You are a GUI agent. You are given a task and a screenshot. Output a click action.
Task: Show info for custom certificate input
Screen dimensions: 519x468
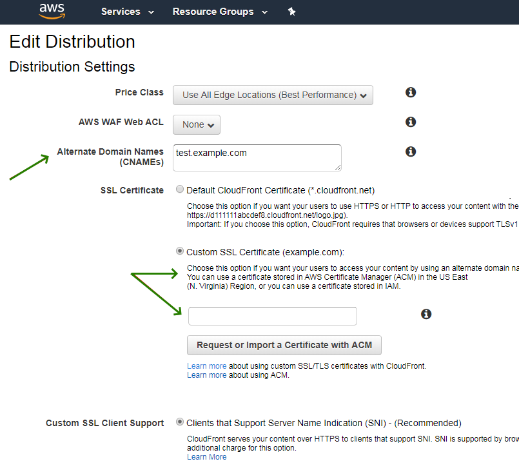[426, 314]
